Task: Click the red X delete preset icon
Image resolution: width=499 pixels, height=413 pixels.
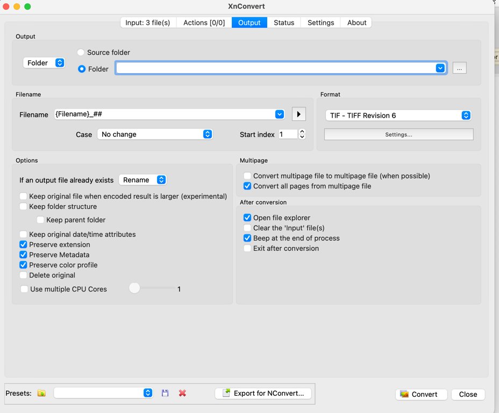Action: [182, 393]
